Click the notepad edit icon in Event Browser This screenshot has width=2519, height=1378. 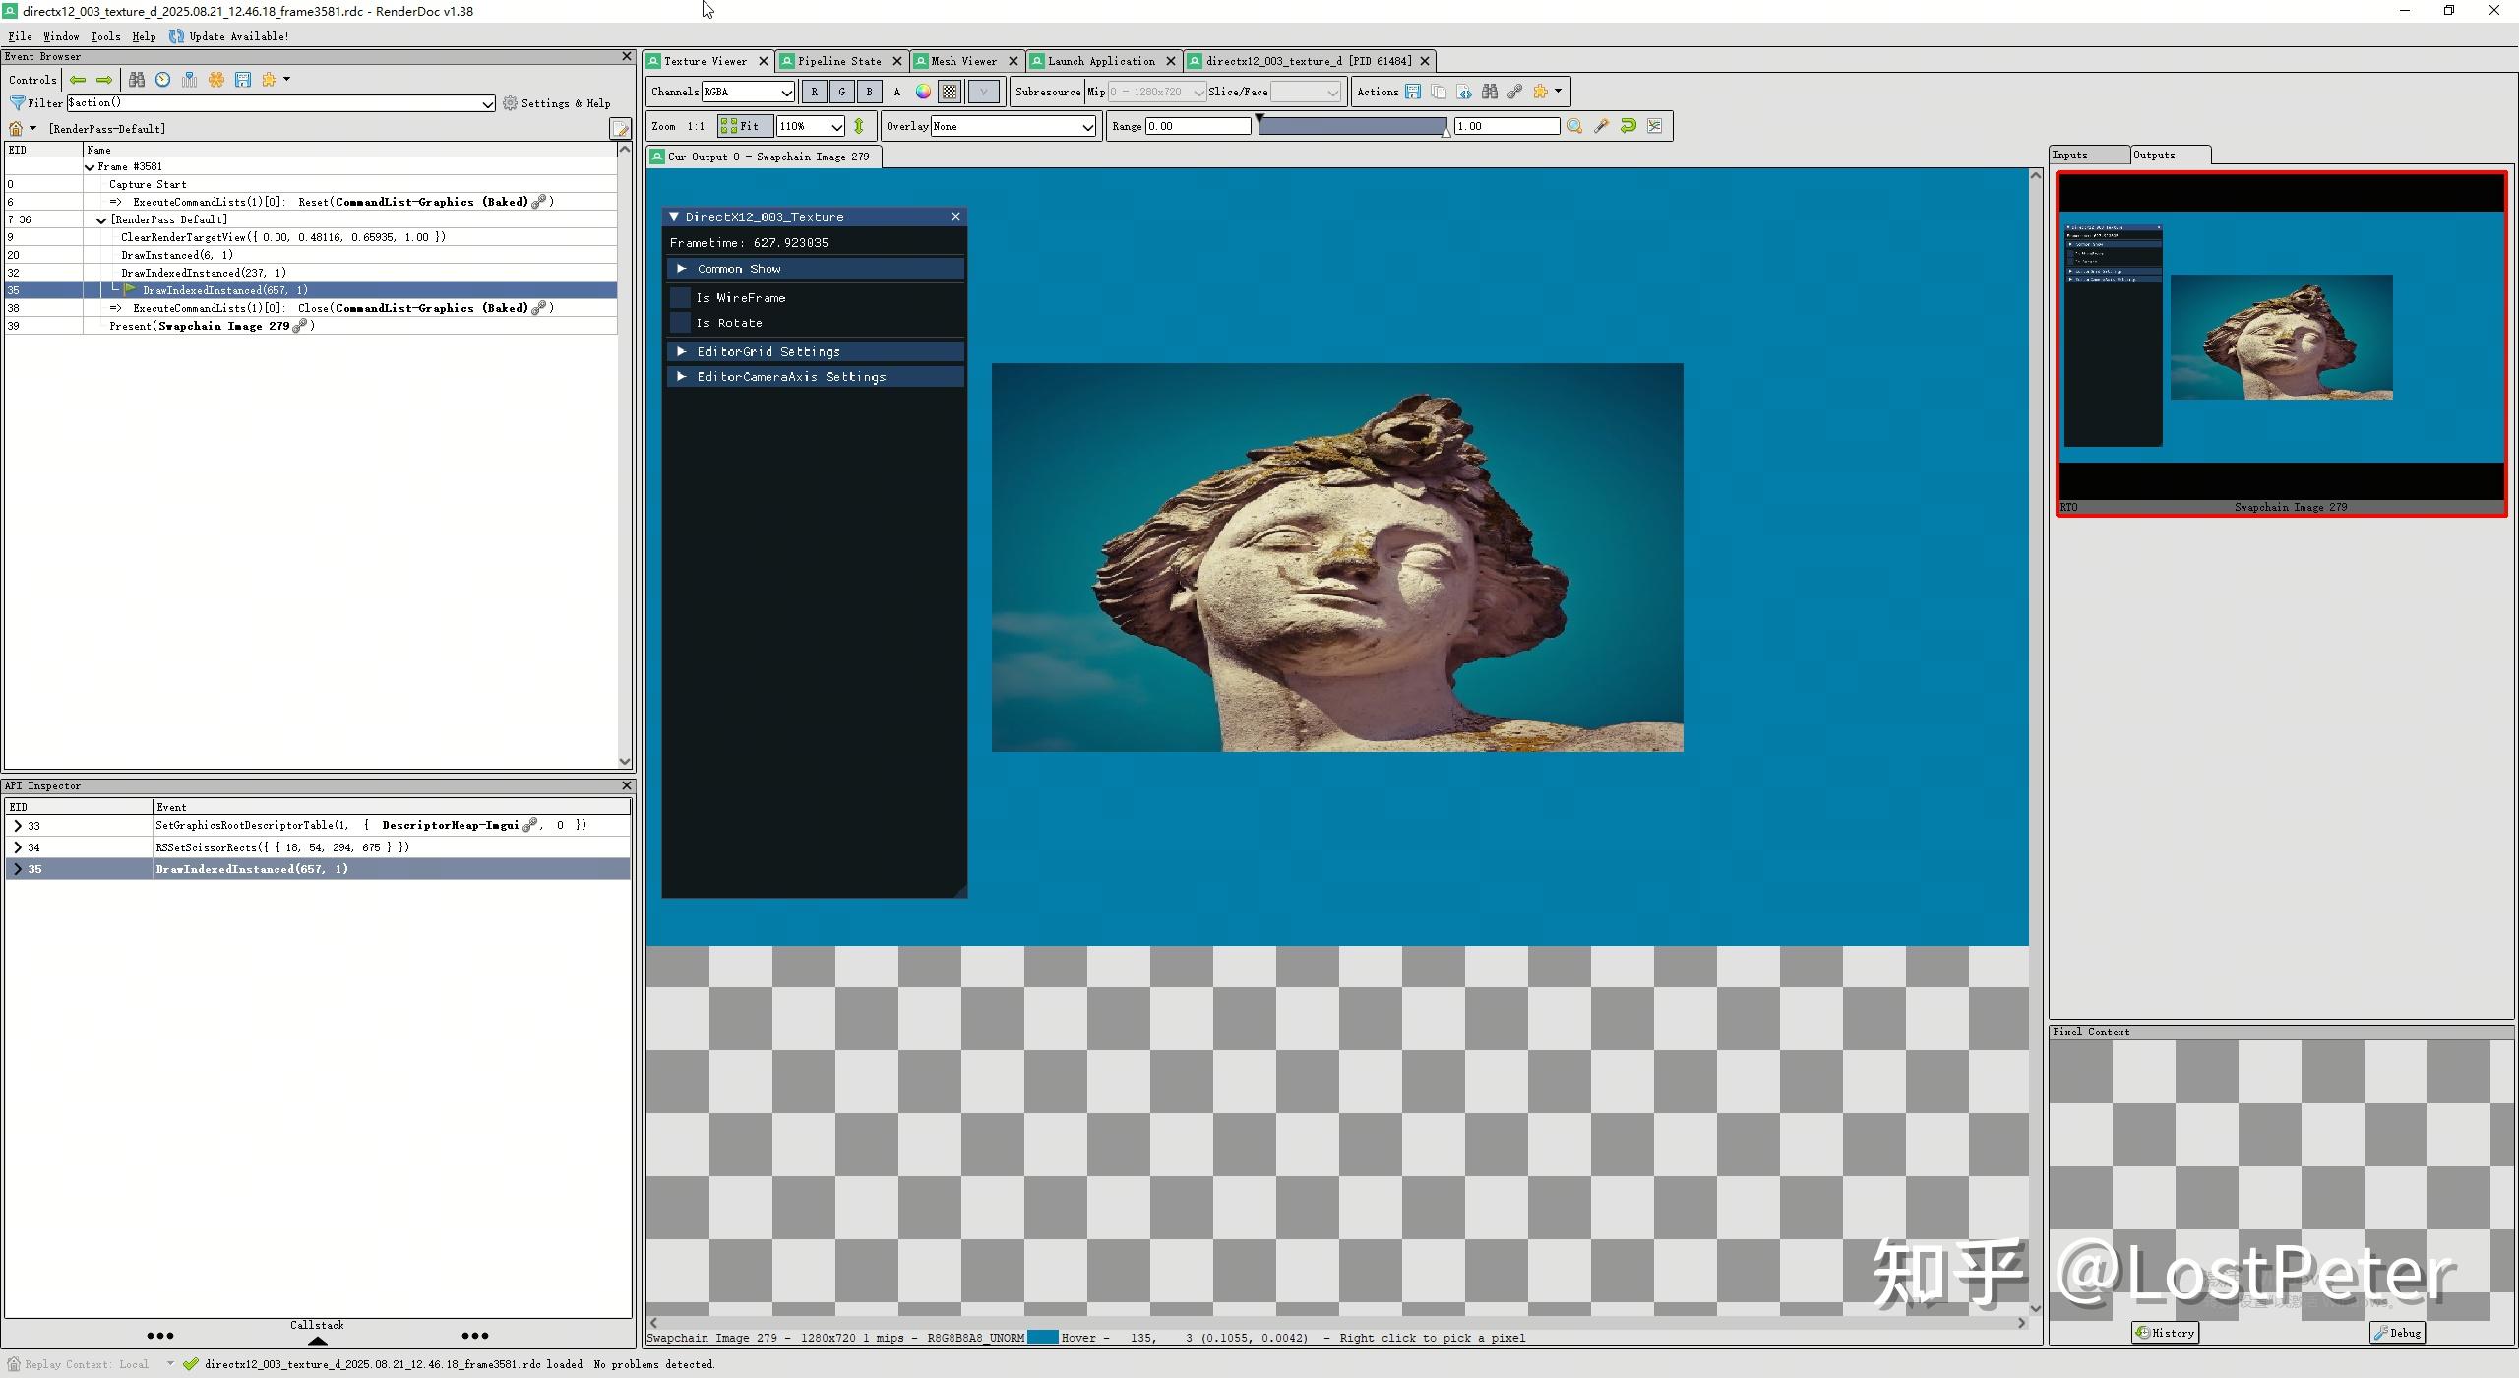click(x=620, y=129)
